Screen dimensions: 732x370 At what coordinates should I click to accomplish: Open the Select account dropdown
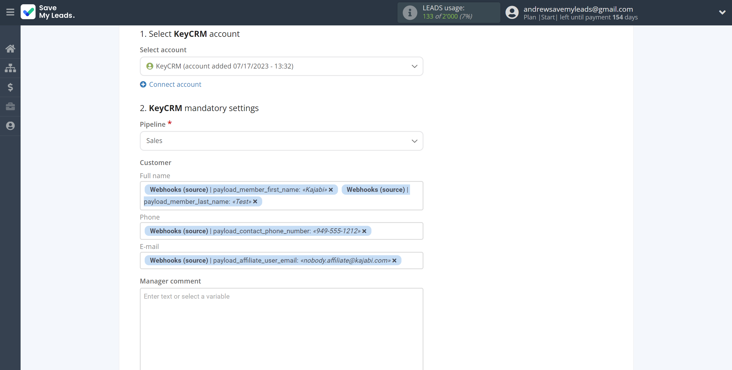pos(281,66)
